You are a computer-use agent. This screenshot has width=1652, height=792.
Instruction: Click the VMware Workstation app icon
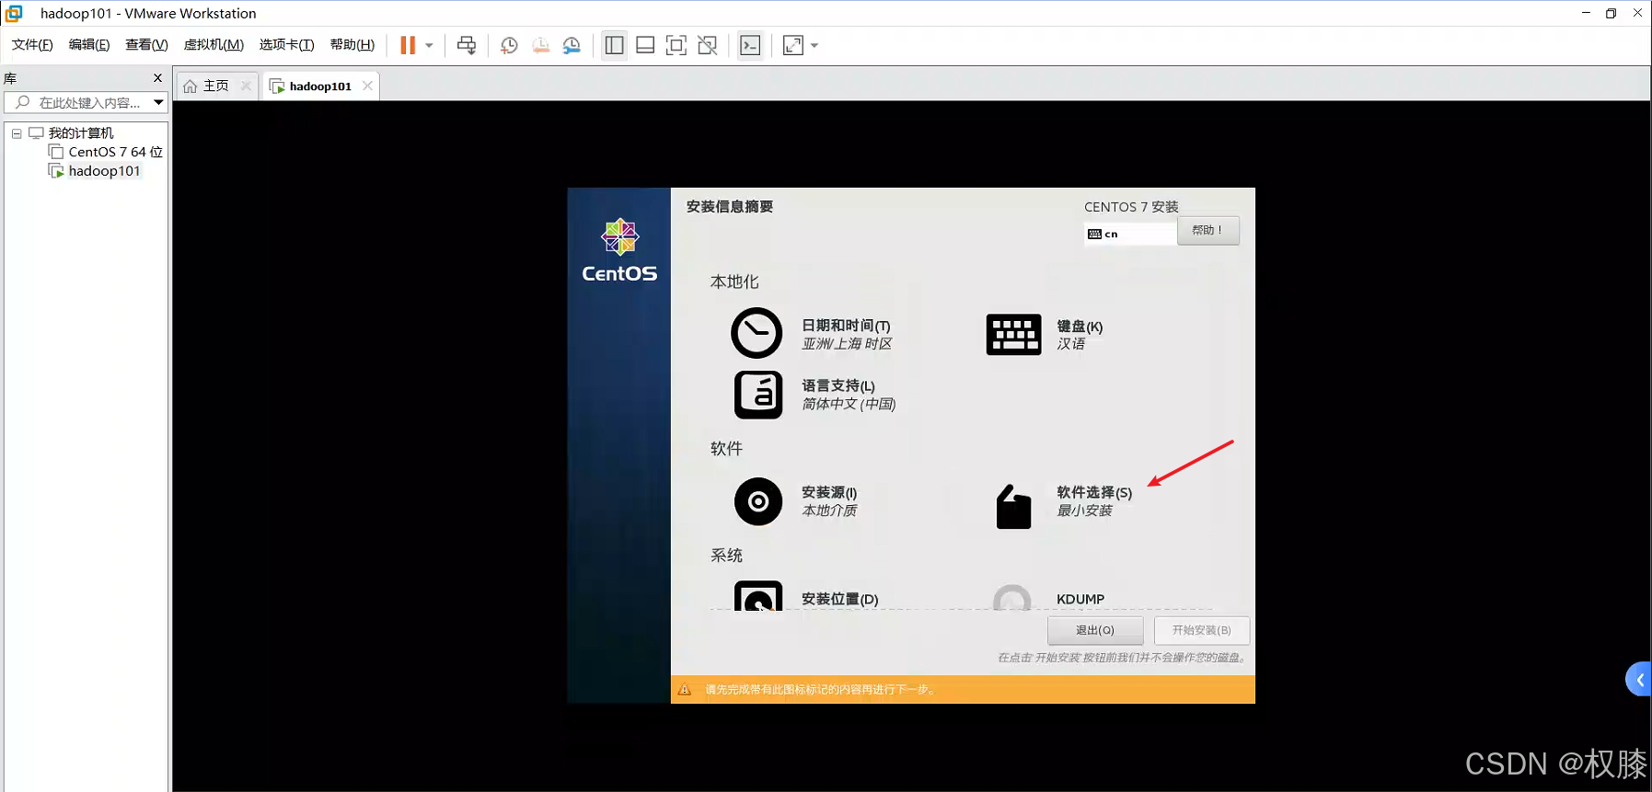click(14, 13)
